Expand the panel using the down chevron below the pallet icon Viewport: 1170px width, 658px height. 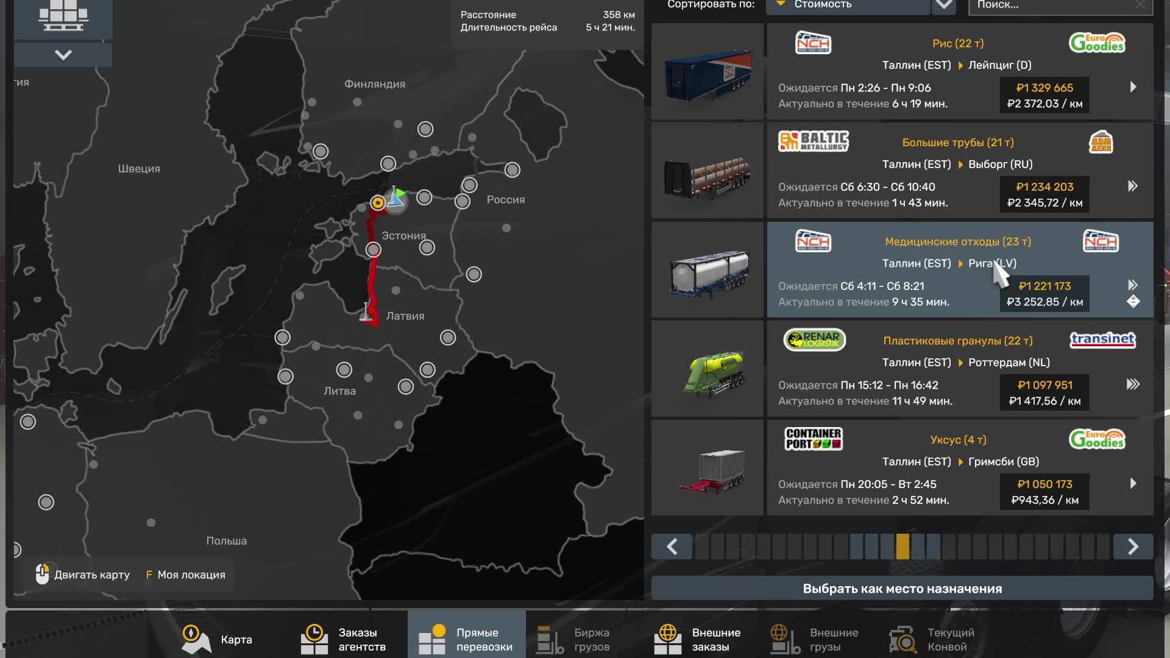63,55
